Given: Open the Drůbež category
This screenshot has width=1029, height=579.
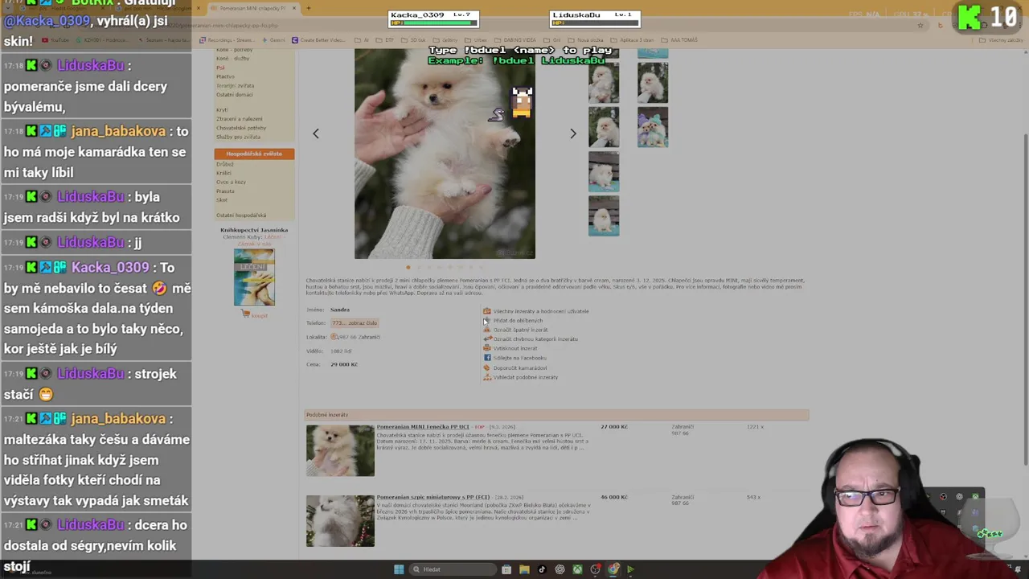Looking at the screenshot, I should 225,164.
